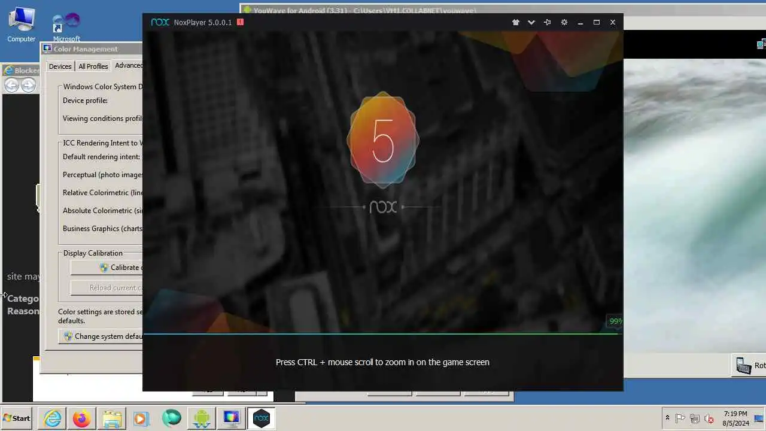Click the Internet Explorer icon on Blocked window title
This screenshot has height=431, width=766.
point(8,71)
